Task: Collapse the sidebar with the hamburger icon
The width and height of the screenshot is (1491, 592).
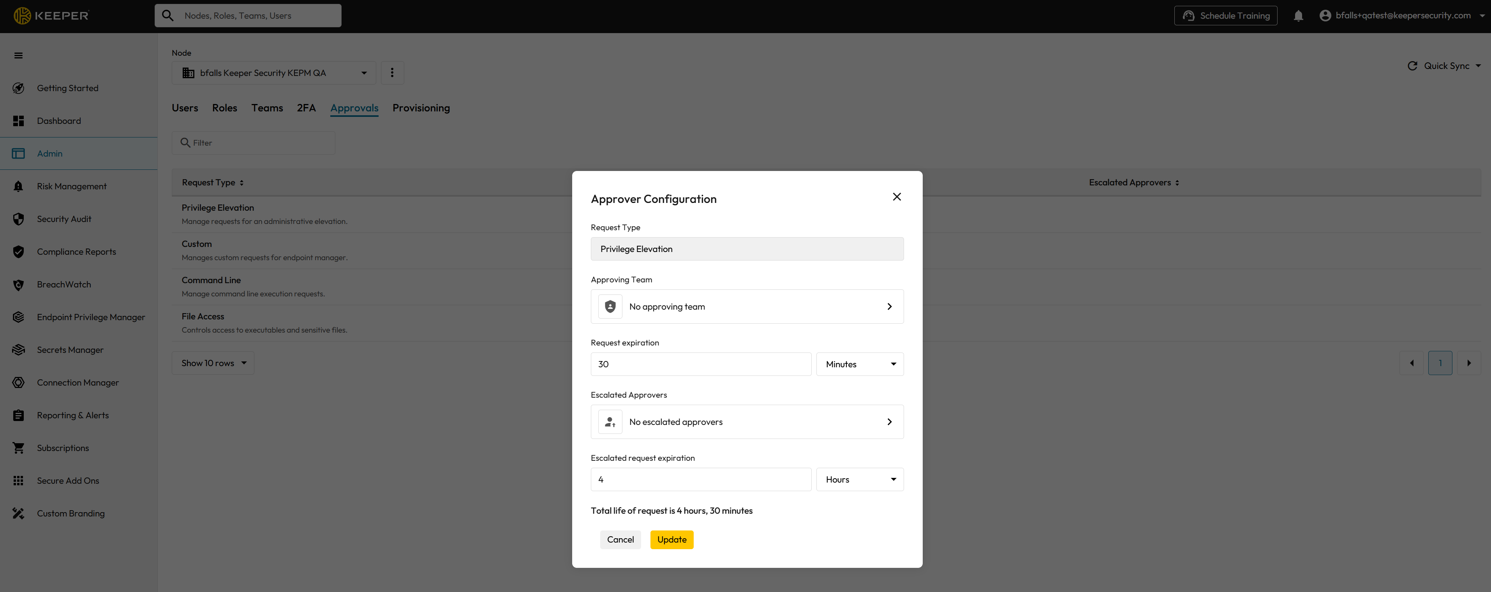Action: pos(19,56)
